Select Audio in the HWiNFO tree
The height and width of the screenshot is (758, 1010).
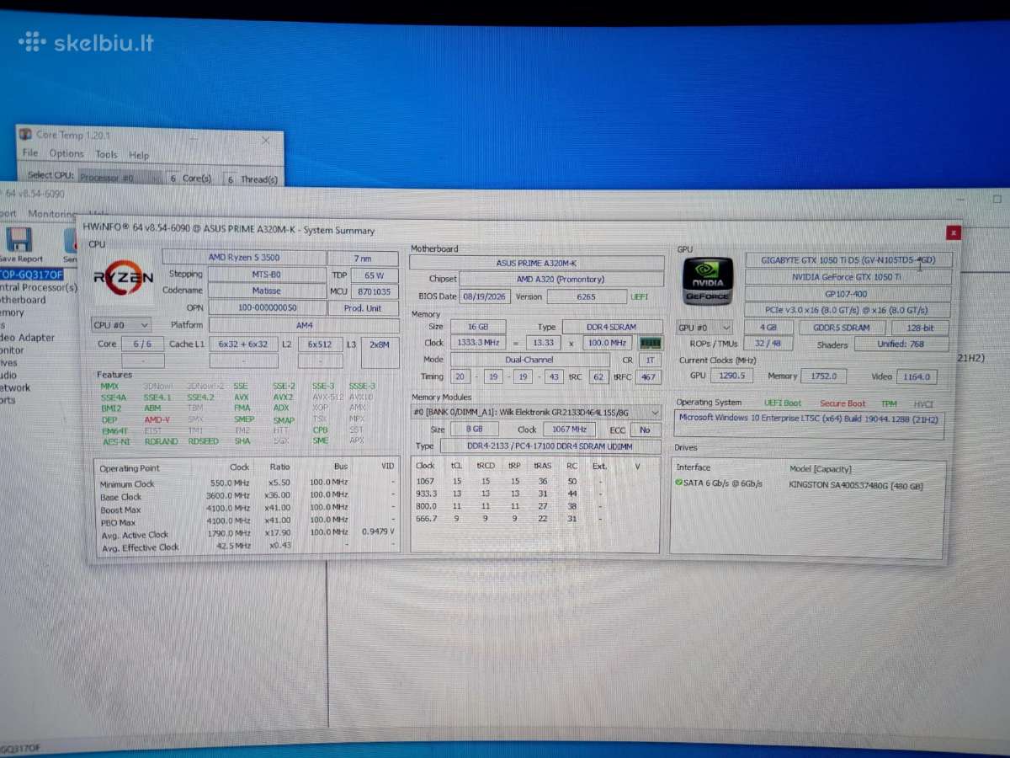8,376
